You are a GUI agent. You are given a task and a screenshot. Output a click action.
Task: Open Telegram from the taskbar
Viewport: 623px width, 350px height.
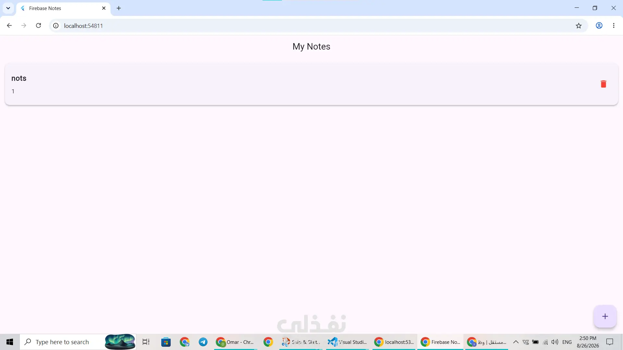coord(203,342)
